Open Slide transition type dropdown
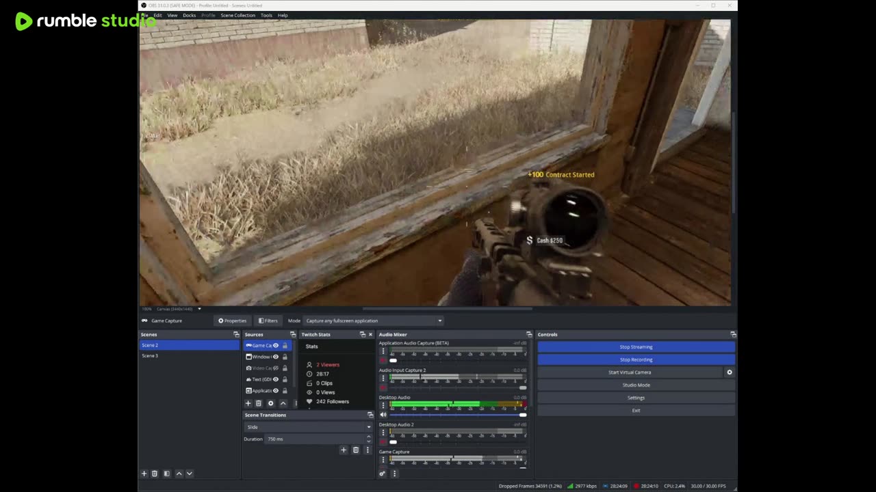The image size is (876, 492). tap(308, 427)
